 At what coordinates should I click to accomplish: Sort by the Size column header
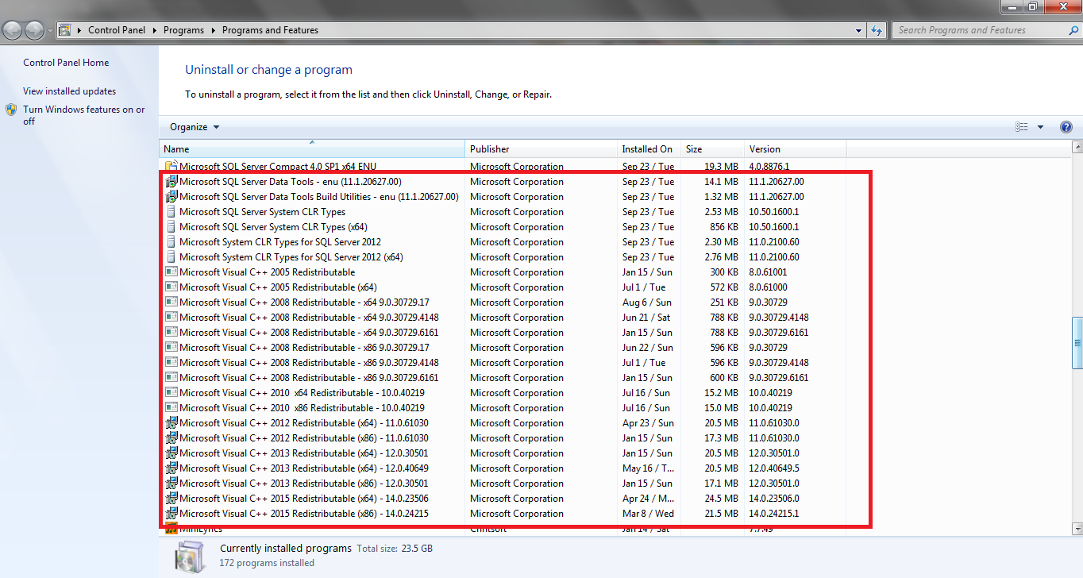pos(713,149)
